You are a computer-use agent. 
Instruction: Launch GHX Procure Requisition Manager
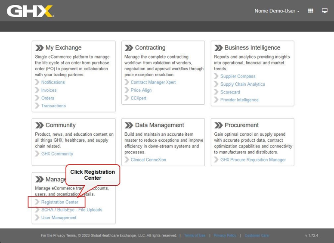coord(253,160)
